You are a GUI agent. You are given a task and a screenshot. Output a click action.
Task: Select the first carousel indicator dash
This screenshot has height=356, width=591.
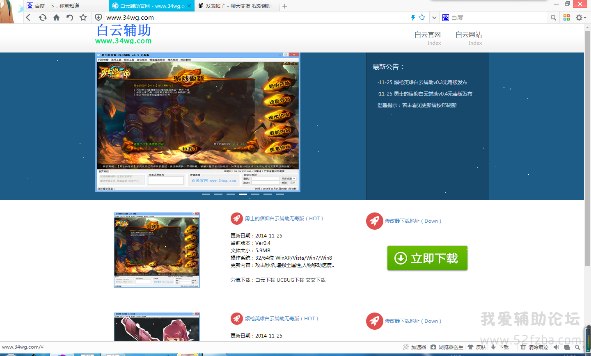(206, 194)
